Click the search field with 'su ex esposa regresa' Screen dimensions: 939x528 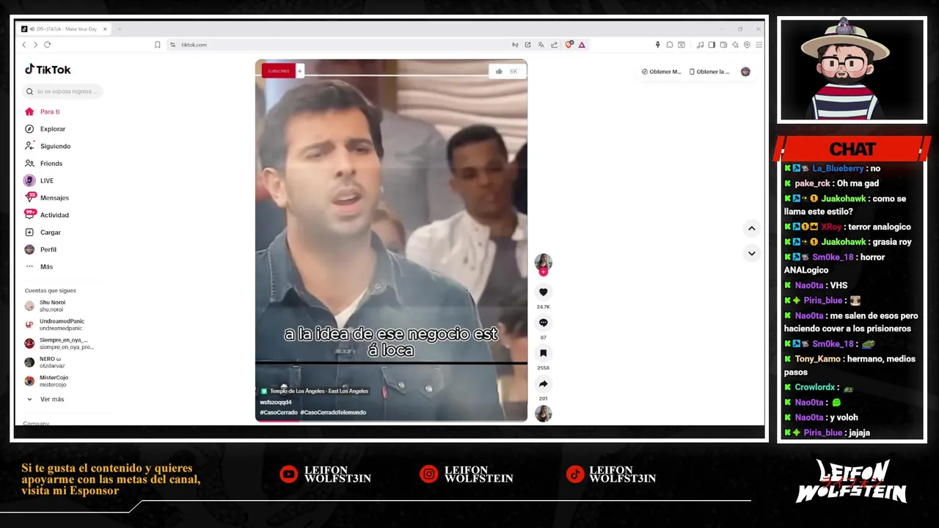(x=62, y=92)
